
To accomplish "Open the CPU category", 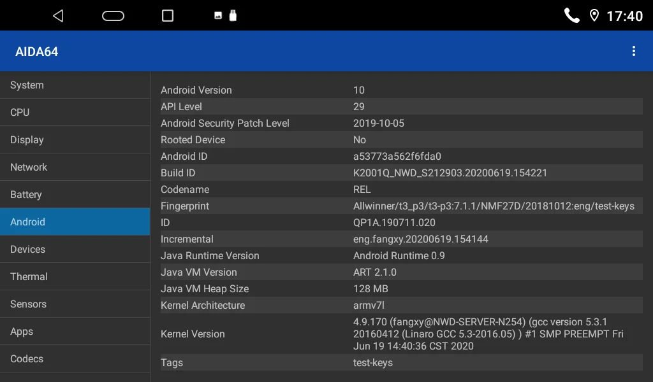I will click(75, 112).
